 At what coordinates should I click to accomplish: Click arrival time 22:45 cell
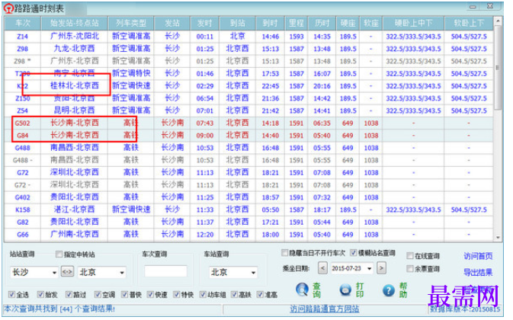tap(271, 86)
